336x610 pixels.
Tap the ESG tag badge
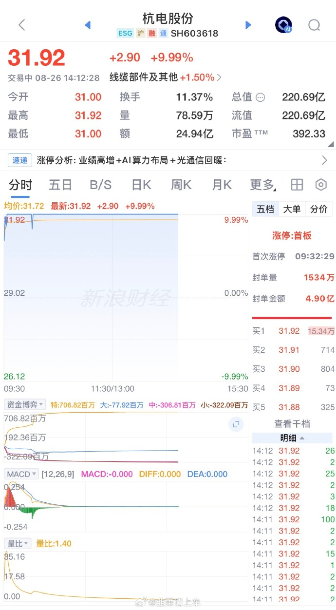coord(125,33)
